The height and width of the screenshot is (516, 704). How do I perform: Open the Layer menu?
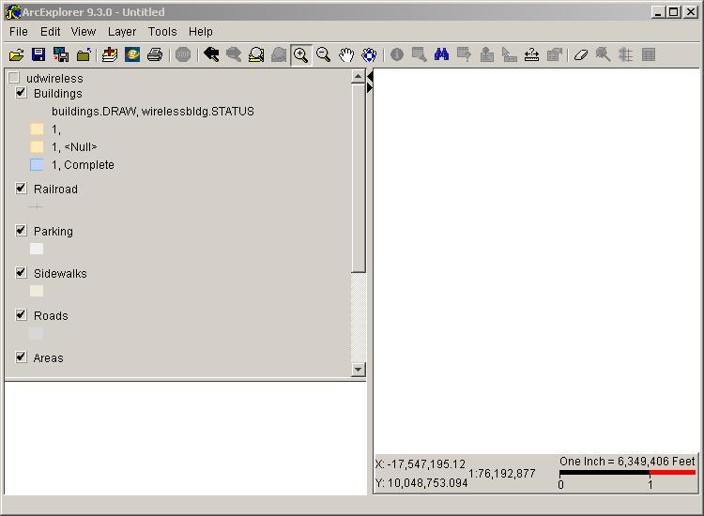[122, 32]
